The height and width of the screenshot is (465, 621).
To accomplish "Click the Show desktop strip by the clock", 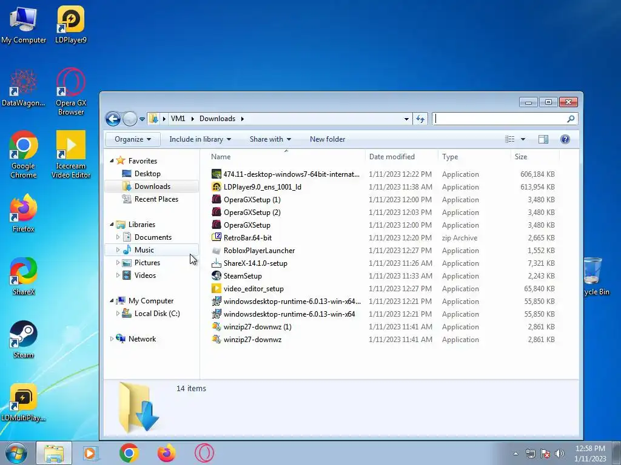I will coord(616,453).
